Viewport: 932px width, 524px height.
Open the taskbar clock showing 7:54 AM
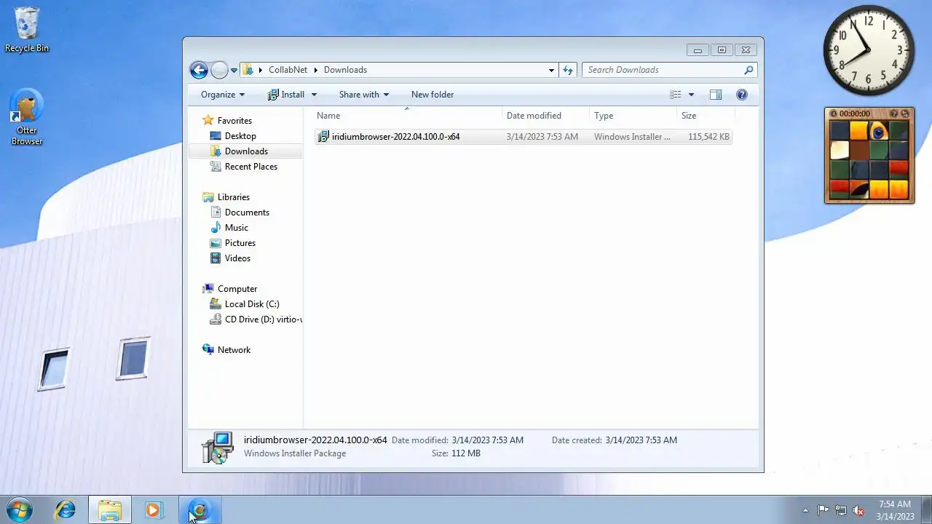point(895,510)
